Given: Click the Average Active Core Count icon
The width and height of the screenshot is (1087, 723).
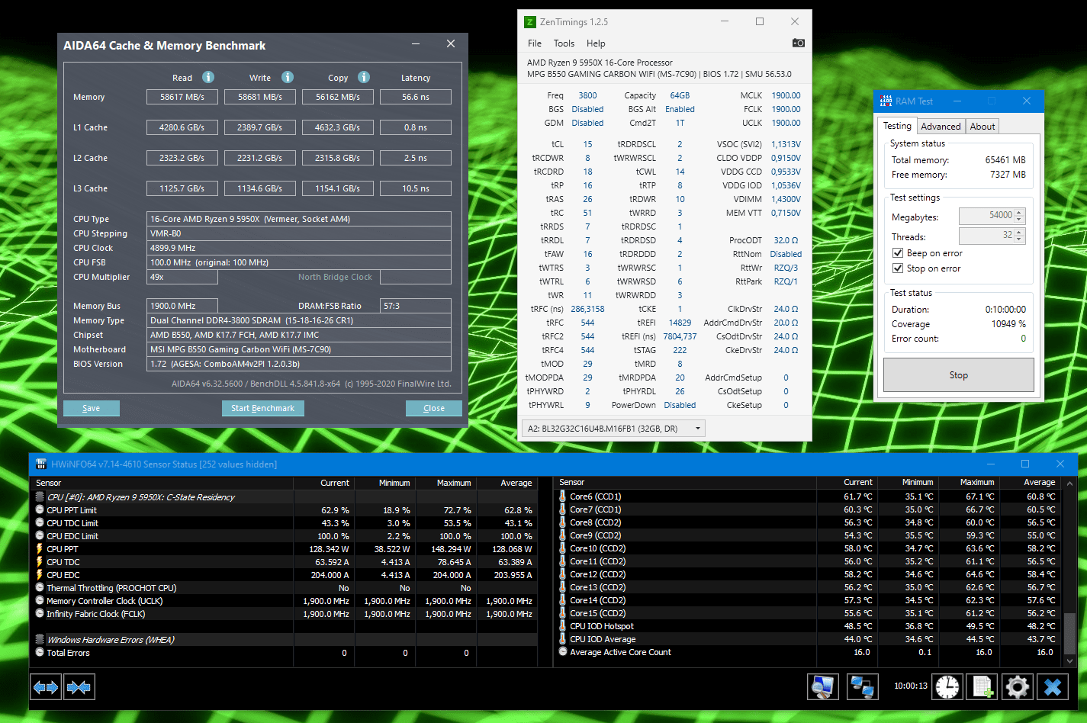Looking at the screenshot, I should click(563, 651).
